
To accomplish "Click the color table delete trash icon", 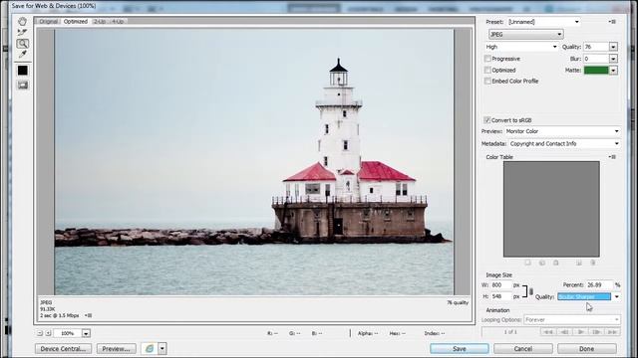I will click(x=593, y=263).
